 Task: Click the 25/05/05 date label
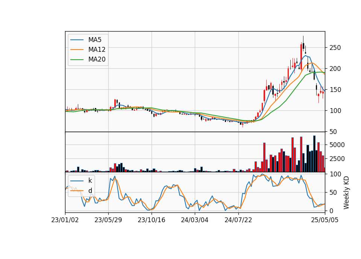click(x=325, y=220)
